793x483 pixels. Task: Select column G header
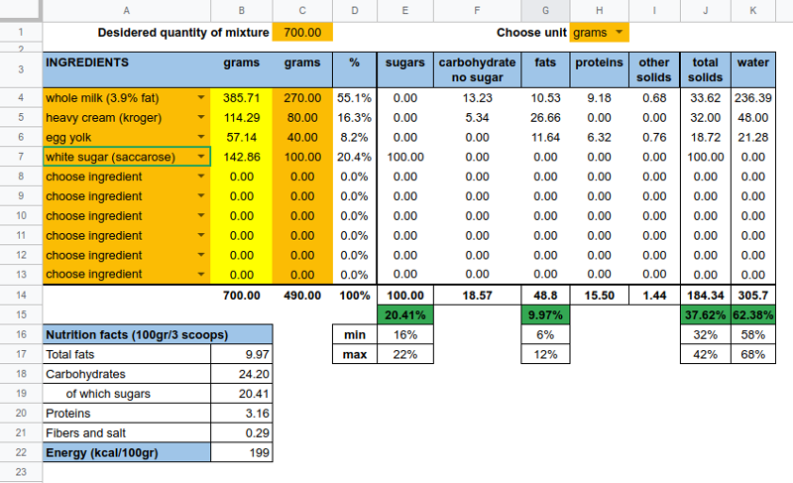pos(544,9)
